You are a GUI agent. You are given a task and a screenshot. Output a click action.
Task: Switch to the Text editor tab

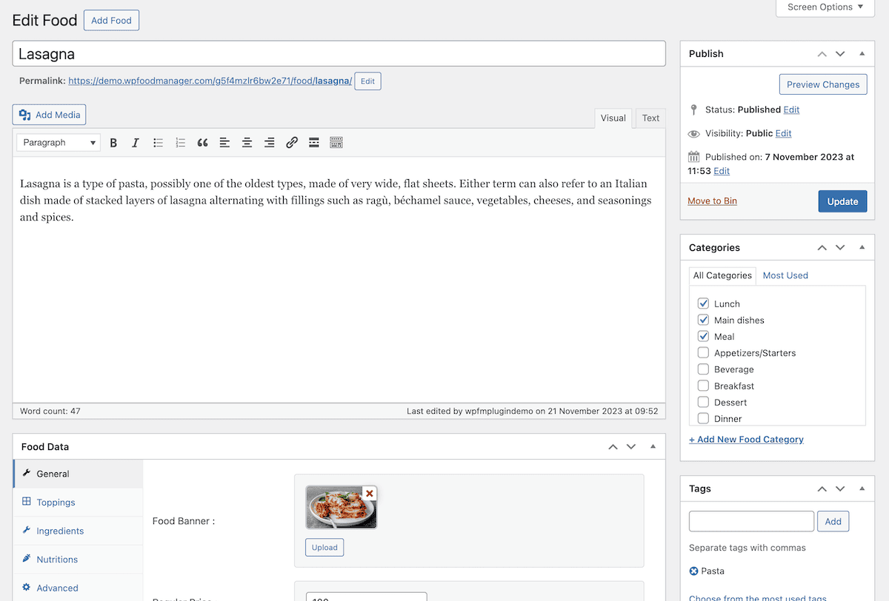[x=650, y=118]
